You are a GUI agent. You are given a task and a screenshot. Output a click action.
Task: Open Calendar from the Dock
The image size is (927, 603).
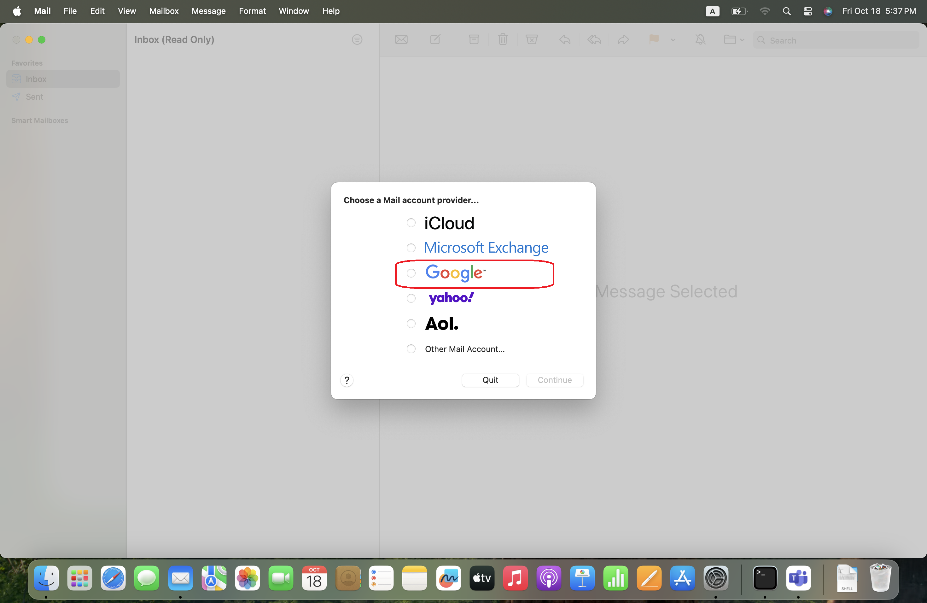[314, 578]
